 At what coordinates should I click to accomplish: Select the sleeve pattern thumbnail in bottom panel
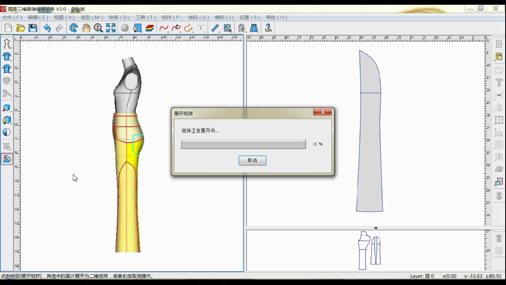coord(376,249)
